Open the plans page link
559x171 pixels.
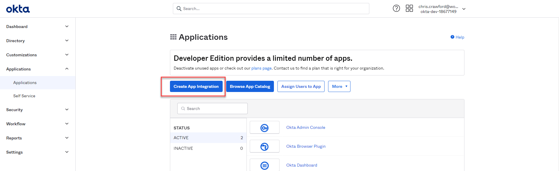click(x=262, y=68)
